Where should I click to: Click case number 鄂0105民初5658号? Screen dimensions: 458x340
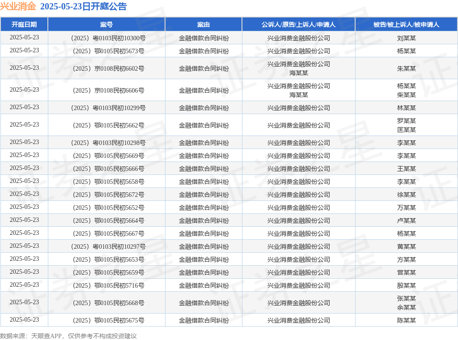point(108,182)
